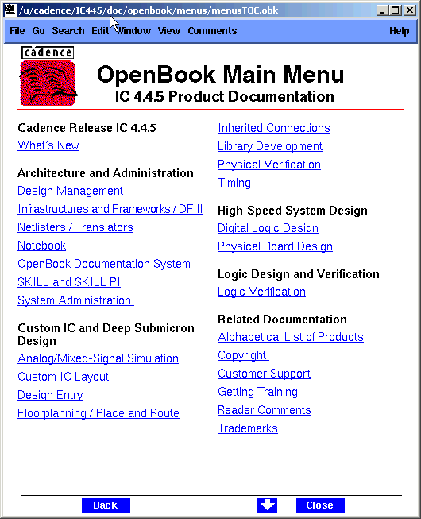Maximize the OpenBook window

(396, 10)
